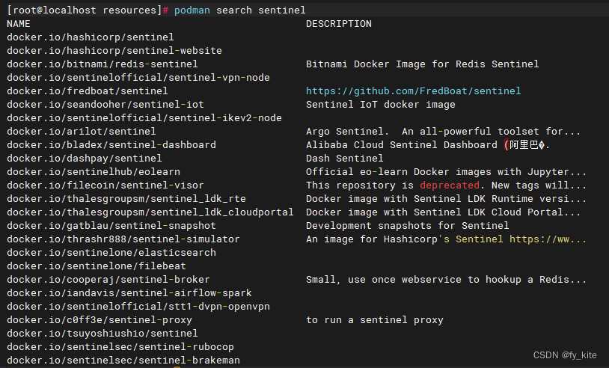Image resolution: width=609 pixels, height=368 pixels.
Task: Click 'Docker image with Sentinel LDK Cloud Portal' description
Action: click(443, 212)
